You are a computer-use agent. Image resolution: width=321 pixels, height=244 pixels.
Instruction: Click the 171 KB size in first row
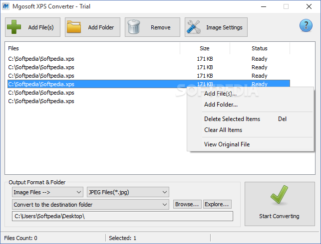point(205,59)
